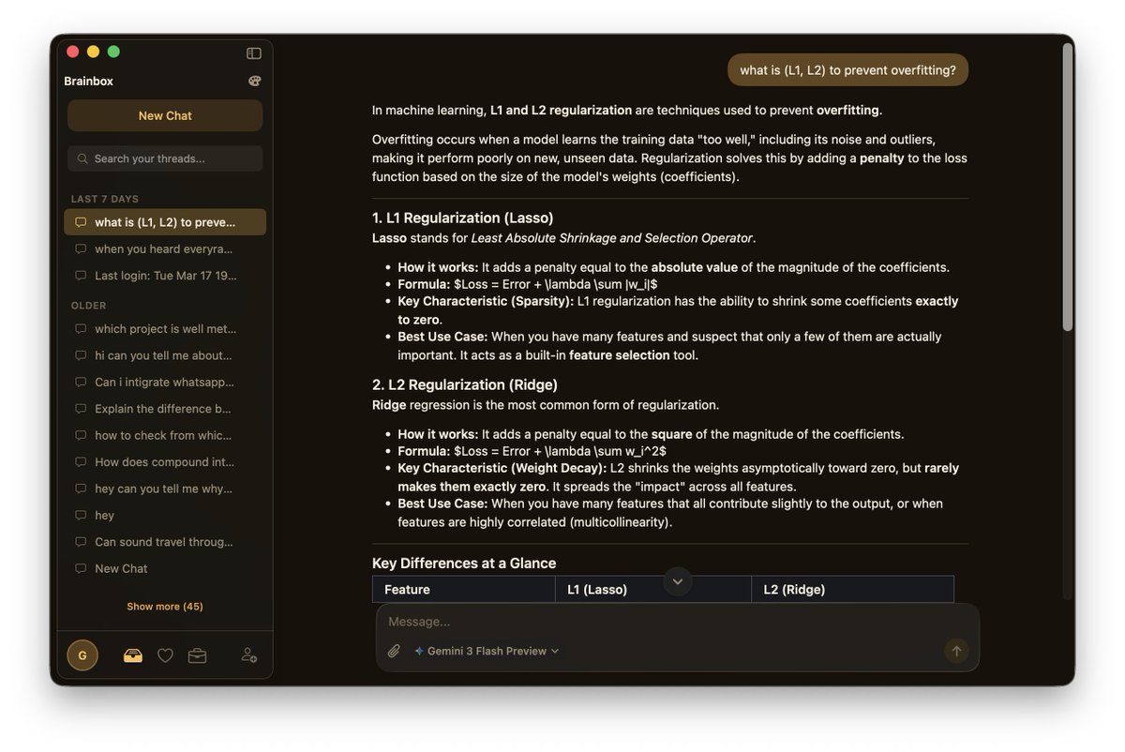
Task: Minimize window with yellow traffic light
Action: point(93,52)
